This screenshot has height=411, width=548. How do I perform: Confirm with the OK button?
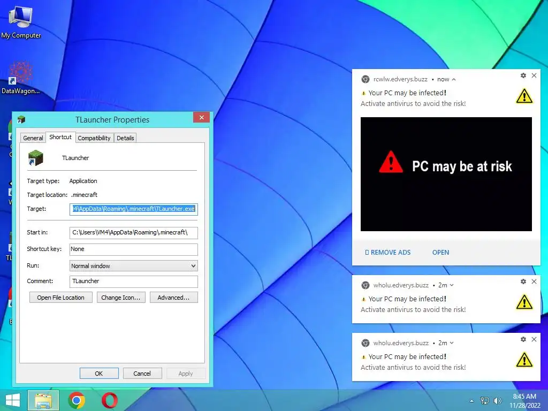[x=99, y=373]
